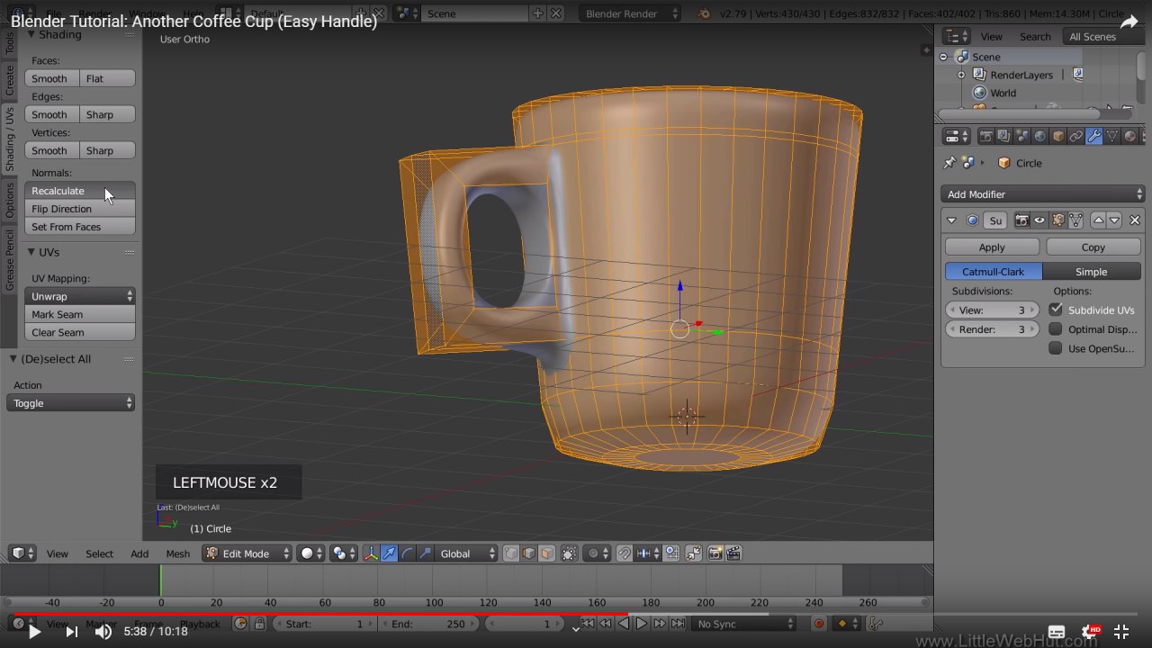Click Set From Faces normals button
The image size is (1152, 648).
79,227
